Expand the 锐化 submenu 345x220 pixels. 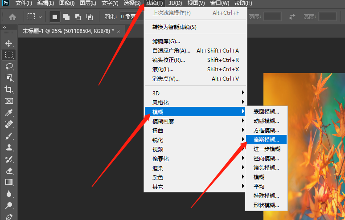coord(194,140)
